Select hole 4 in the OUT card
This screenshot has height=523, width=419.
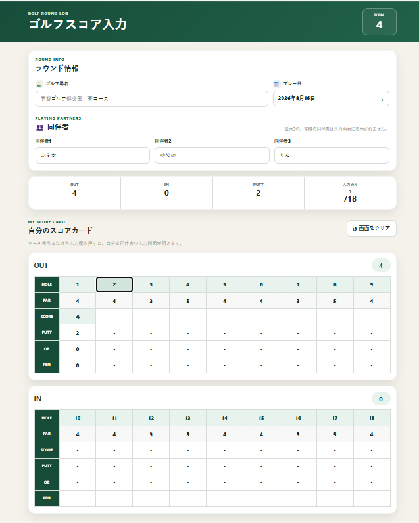pyautogui.click(x=187, y=284)
